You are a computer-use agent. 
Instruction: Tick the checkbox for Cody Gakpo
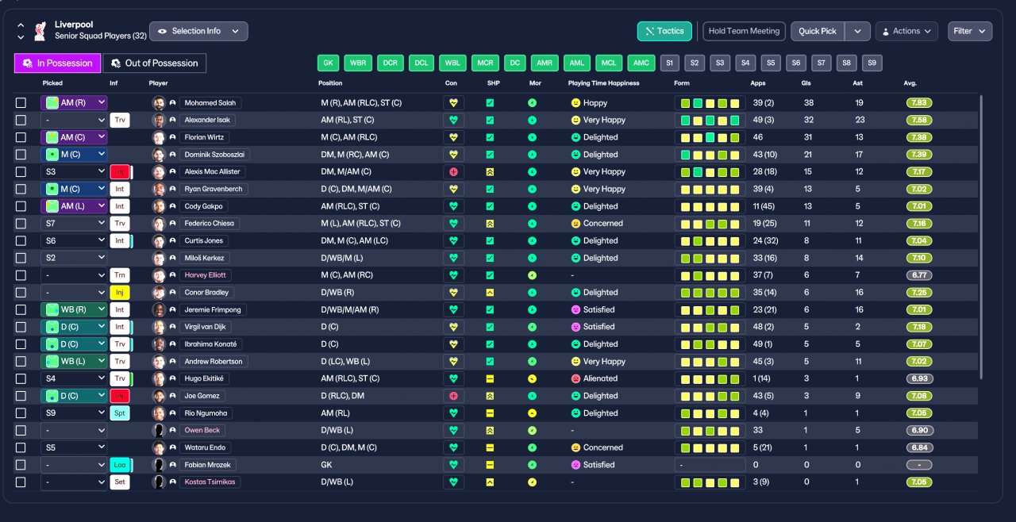pyautogui.click(x=21, y=206)
